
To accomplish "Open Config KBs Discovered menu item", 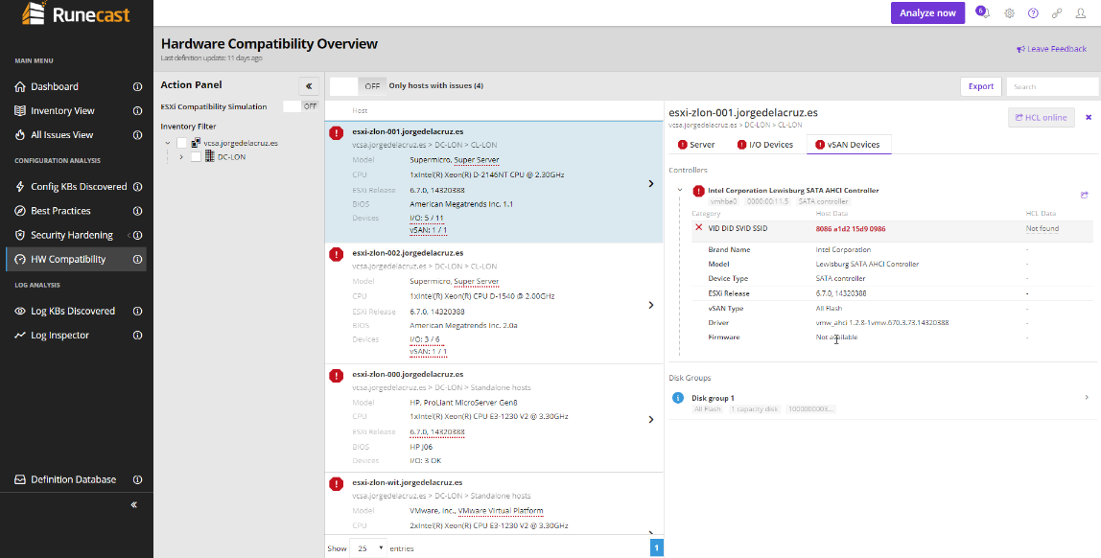I will point(77,187).
